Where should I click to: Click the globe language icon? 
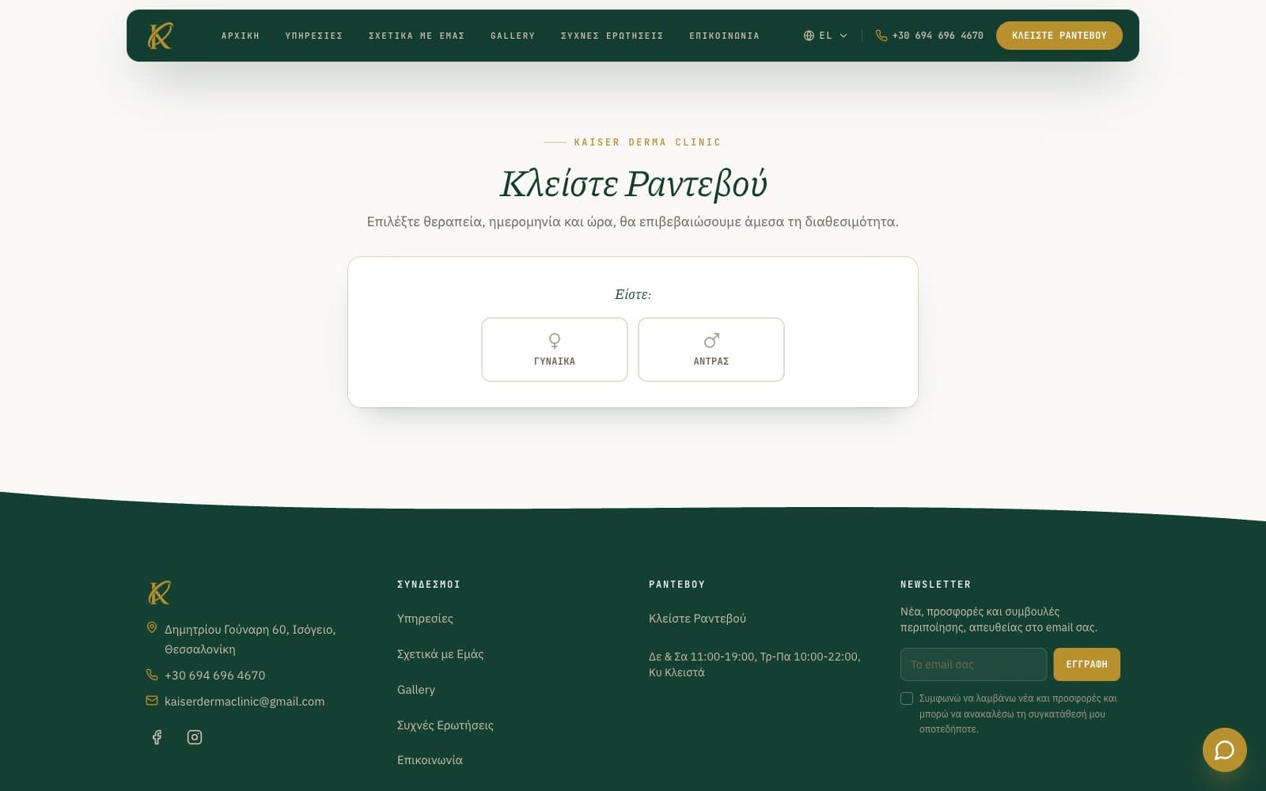coord(809,36)
